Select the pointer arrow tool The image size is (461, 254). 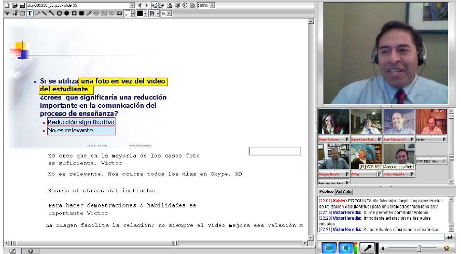pyautogui.click(x=7, y=13)
